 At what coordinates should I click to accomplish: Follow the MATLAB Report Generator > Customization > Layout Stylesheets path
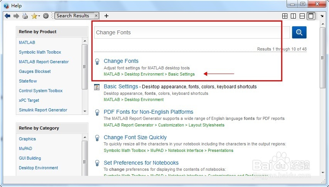point(164,125)
